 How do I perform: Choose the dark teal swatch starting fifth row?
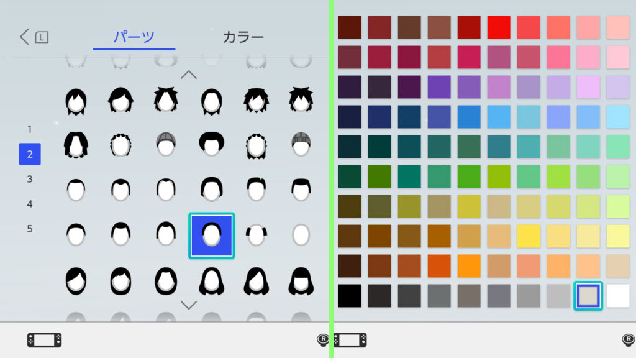(350, 147)
